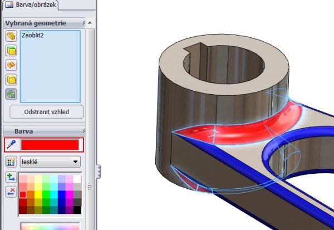Toggle the features filter icon
This screenshot has width=334, height=230.
(11, 94)
